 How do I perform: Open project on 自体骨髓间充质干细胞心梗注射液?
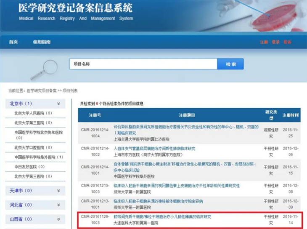tap(185, 167)
